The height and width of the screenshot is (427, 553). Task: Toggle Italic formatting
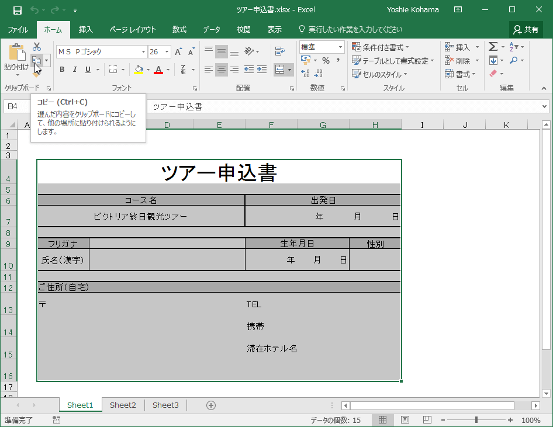pyautogui.click(x=75, y=70)
